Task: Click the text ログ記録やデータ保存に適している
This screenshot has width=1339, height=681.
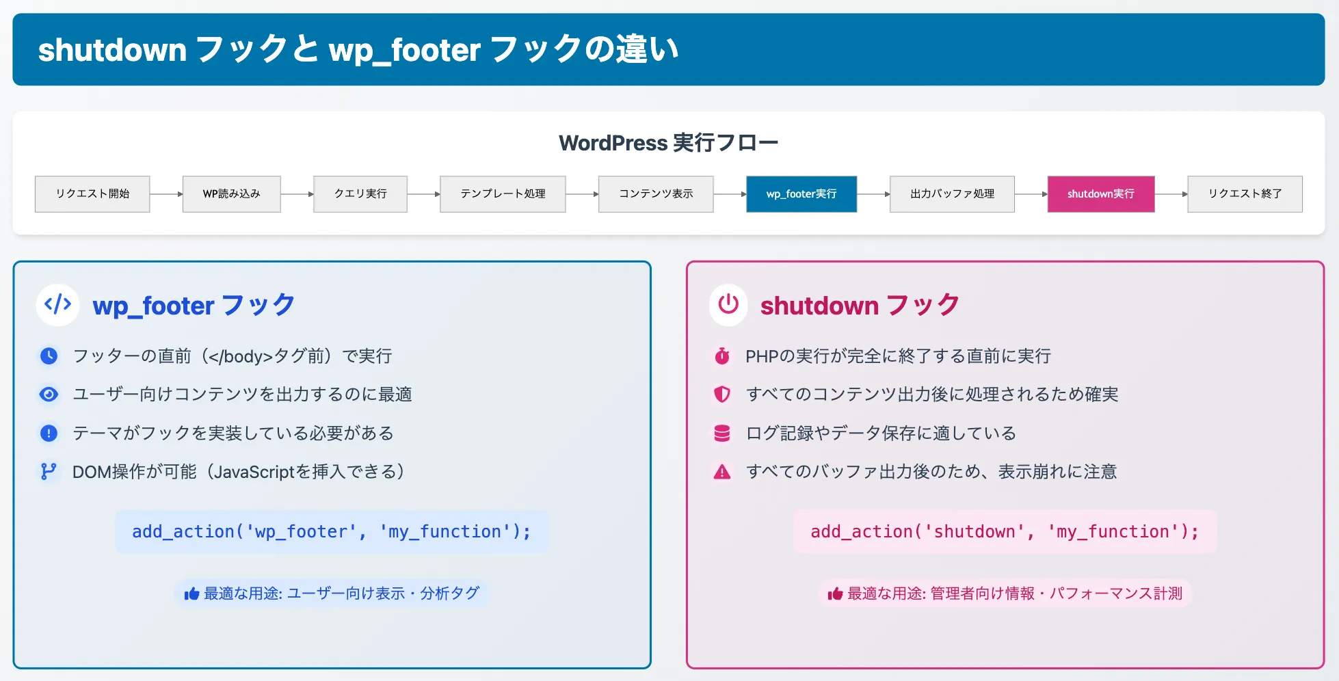Action: [x=881, y=433]
